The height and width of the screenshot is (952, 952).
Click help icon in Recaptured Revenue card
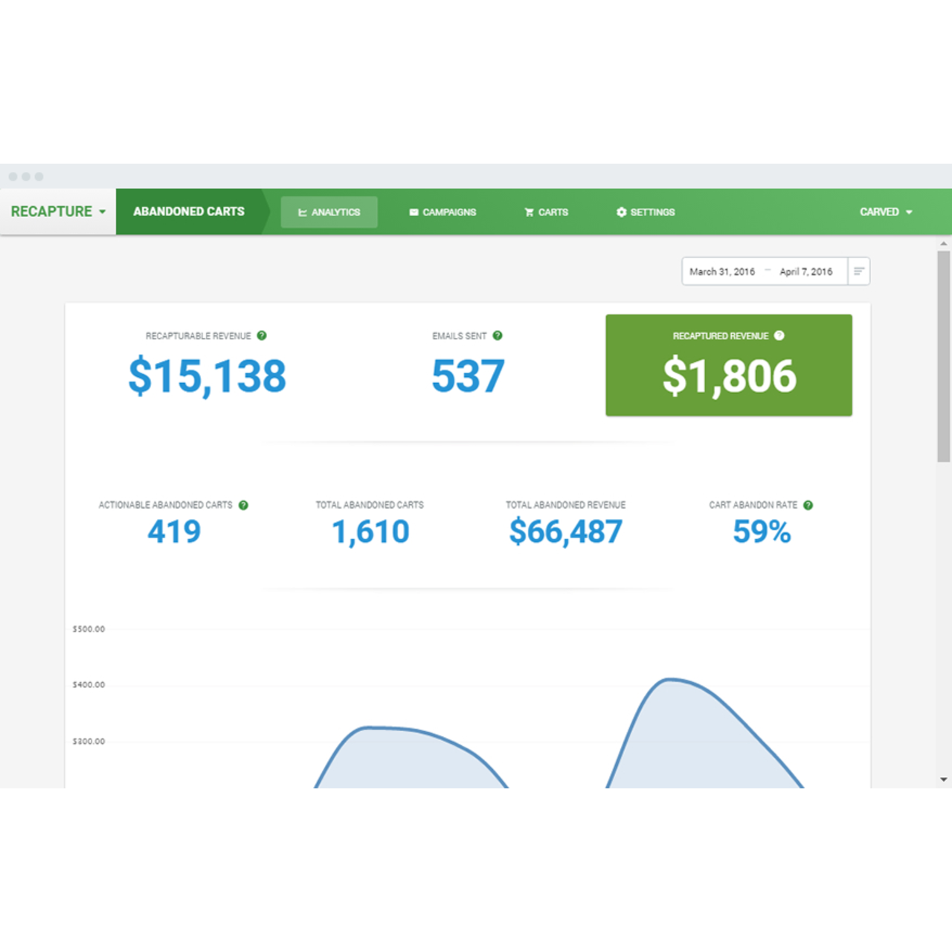779,335
